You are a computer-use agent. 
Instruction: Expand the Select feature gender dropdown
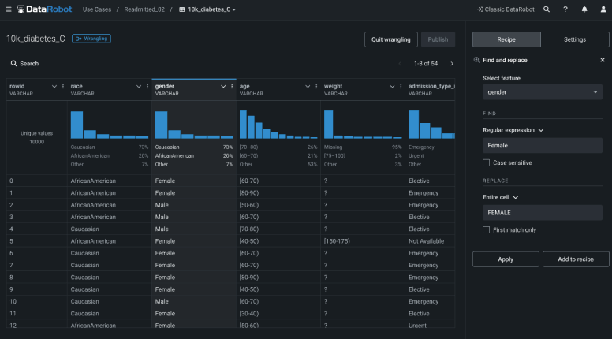tap(541, 92)
